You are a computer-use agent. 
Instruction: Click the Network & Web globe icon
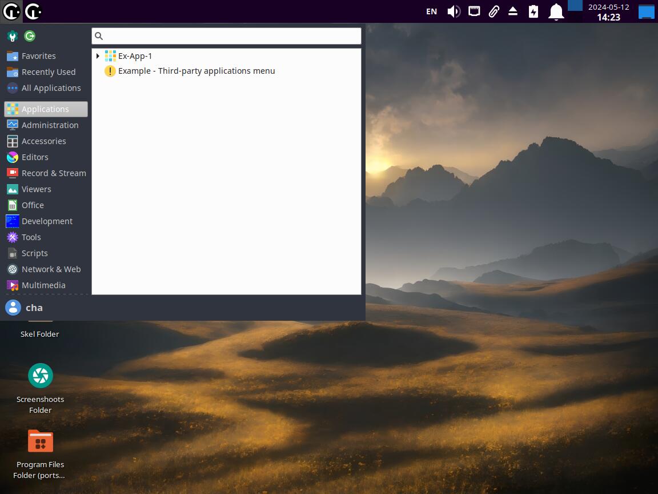13,269
